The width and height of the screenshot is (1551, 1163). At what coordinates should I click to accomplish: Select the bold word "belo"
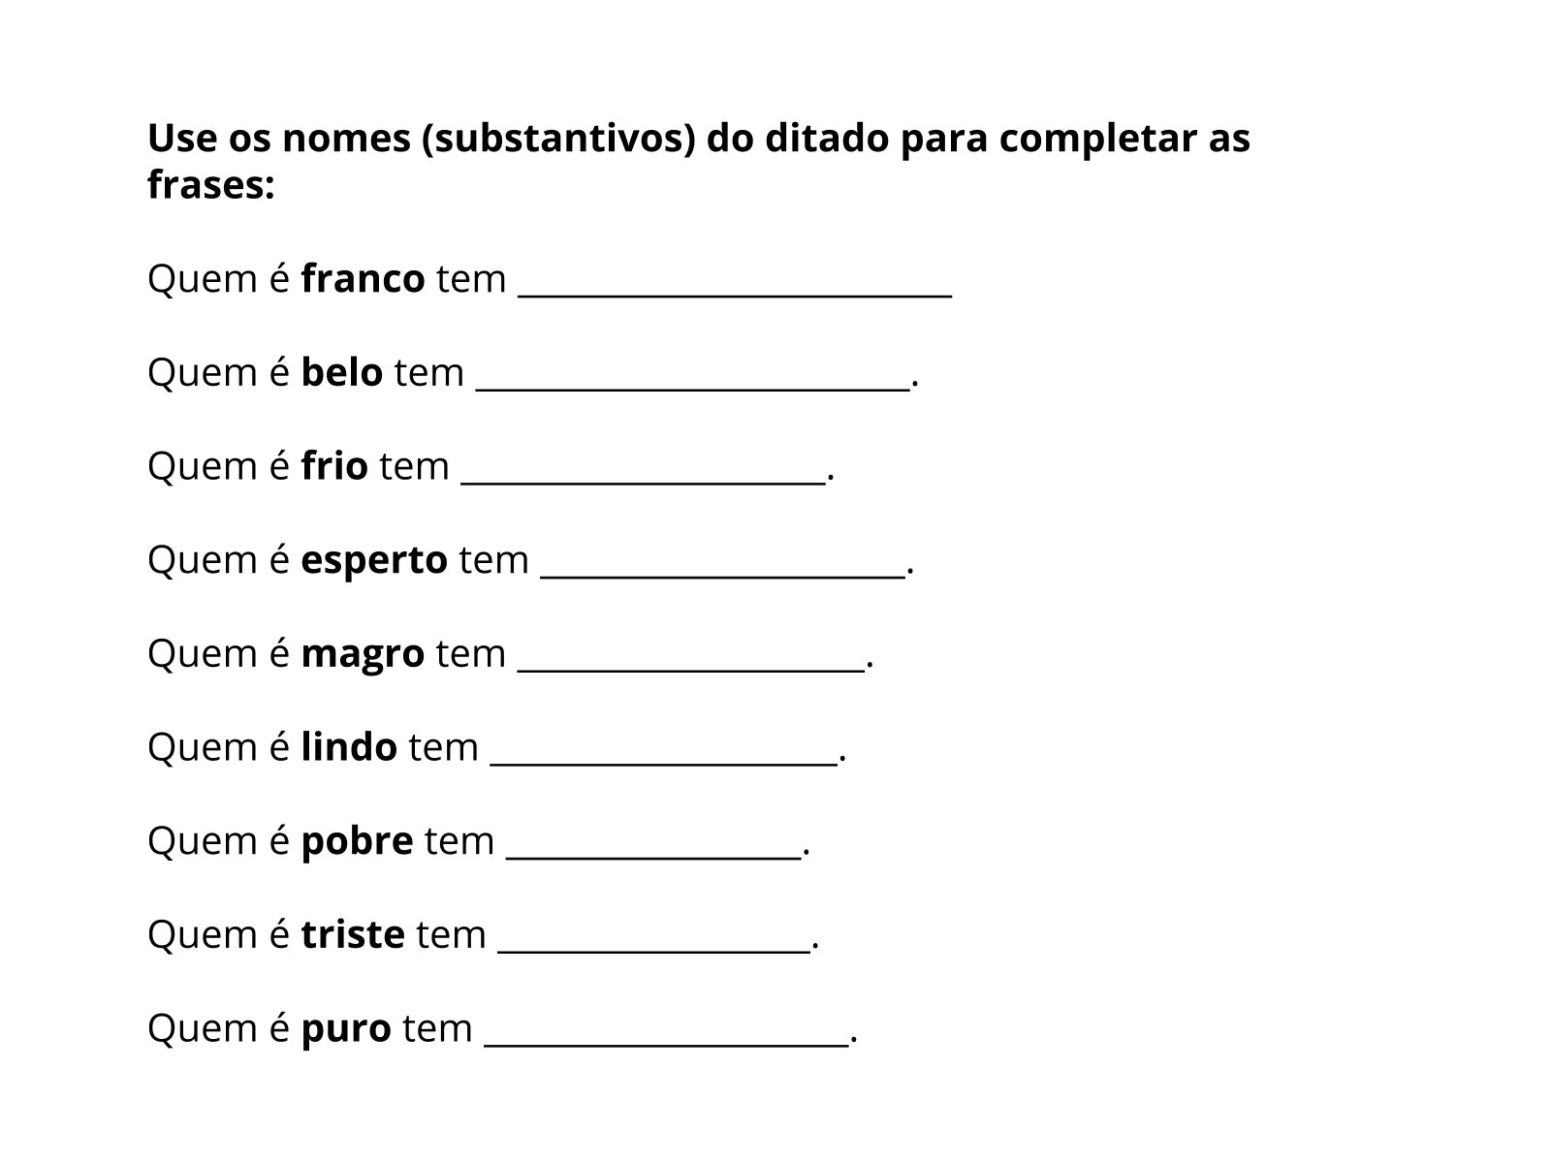click(x=341, y=373)
